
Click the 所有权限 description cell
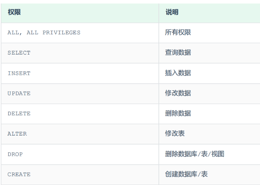[x=178, y=32]
